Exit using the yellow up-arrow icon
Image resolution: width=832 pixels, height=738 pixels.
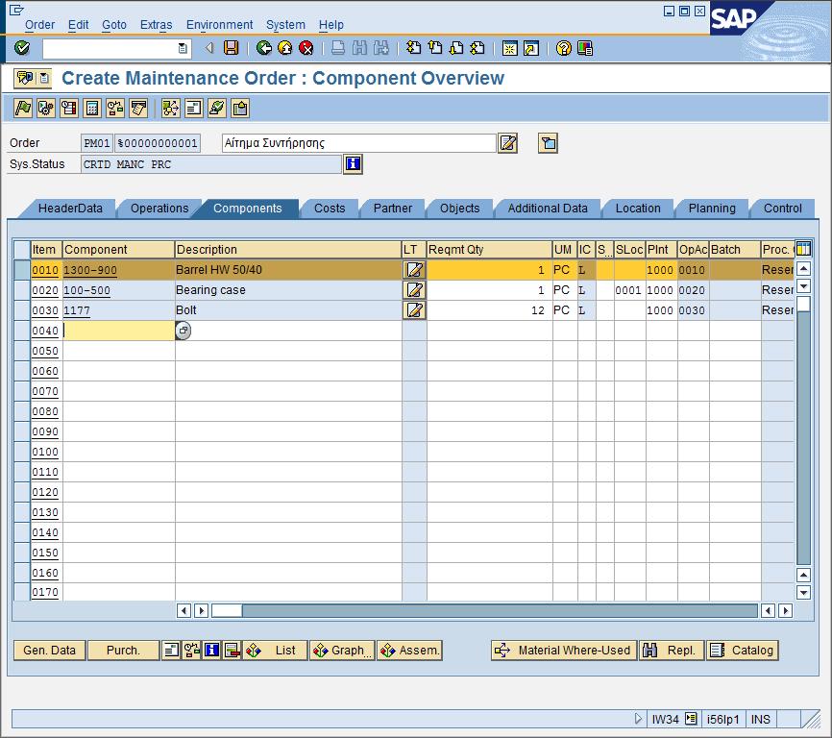(x=285, y=48)
